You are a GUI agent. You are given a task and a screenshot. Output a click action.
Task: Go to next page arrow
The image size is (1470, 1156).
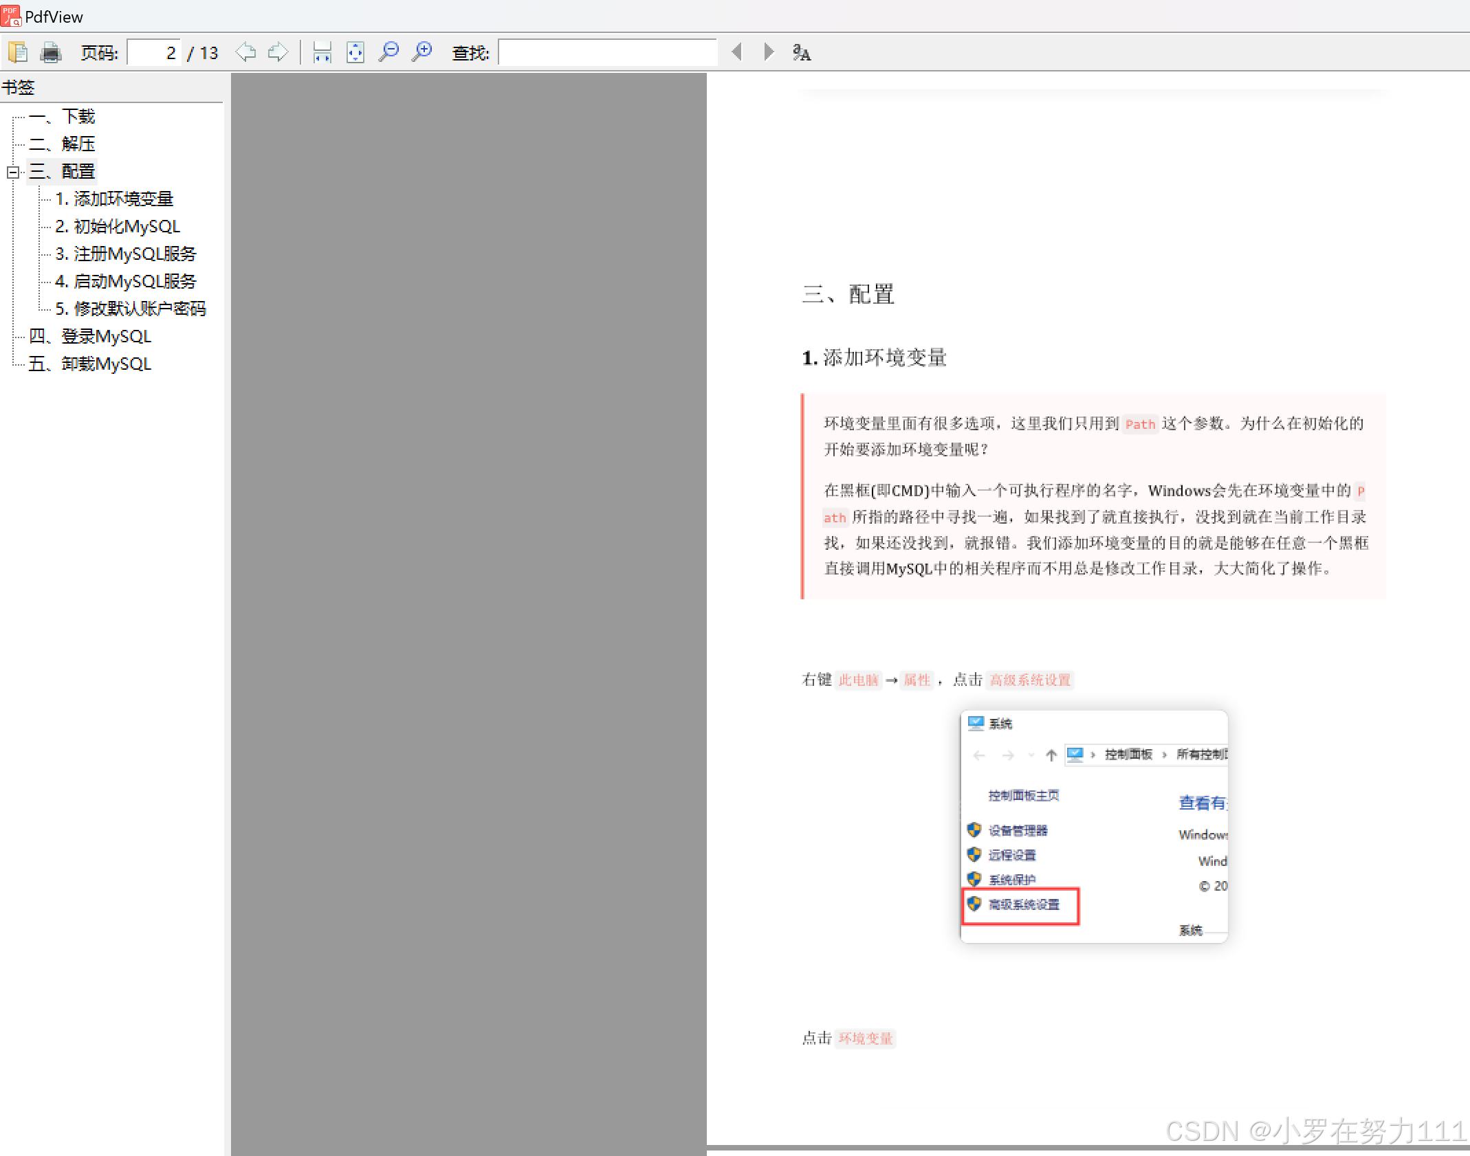pyautogui.click(x=278, y=52)
